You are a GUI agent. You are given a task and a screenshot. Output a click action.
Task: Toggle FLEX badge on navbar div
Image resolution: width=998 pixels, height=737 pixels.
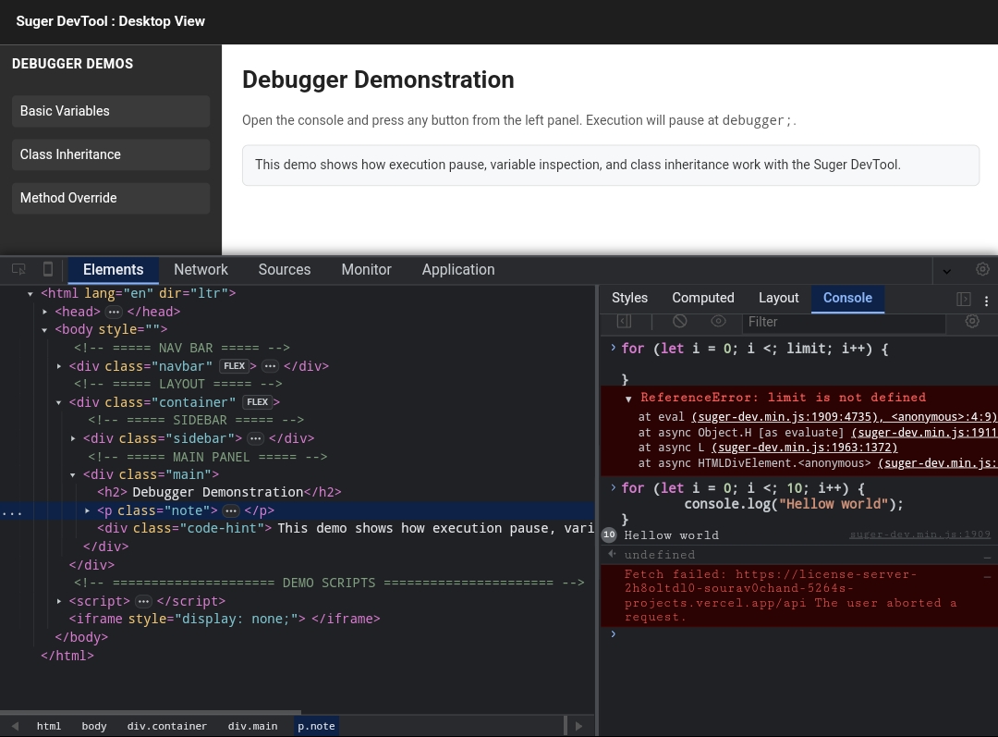234,366
